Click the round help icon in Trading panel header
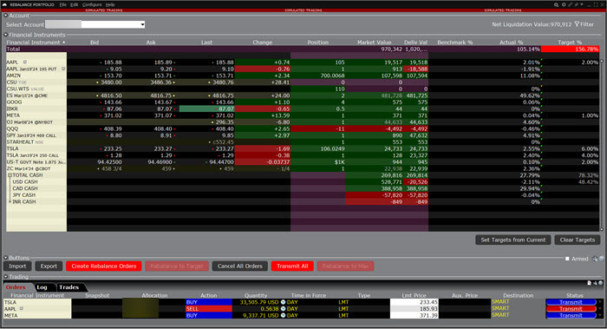The height and width of the screenshot is (329, 607). [601, 283]
